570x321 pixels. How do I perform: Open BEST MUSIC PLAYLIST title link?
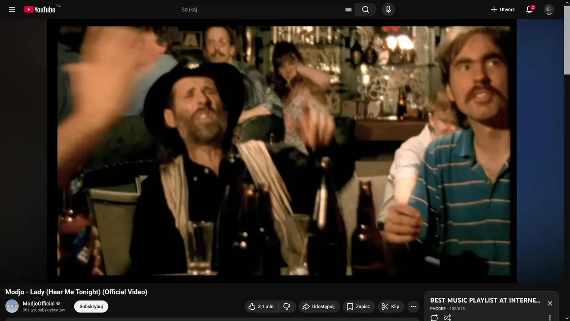click(485, 300)
